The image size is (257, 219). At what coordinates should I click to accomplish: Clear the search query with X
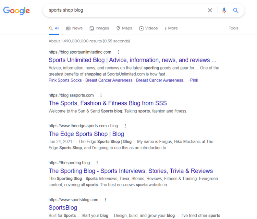click(x=210, y=10)
